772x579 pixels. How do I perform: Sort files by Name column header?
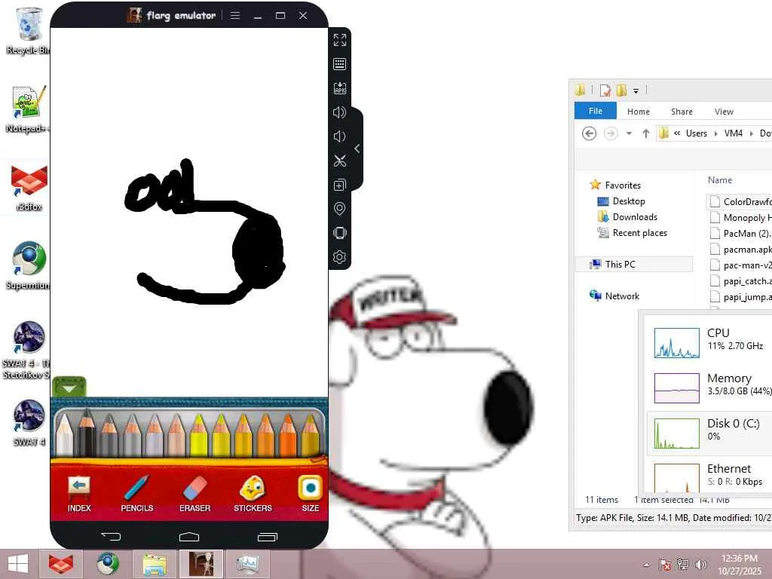point(720,180)
